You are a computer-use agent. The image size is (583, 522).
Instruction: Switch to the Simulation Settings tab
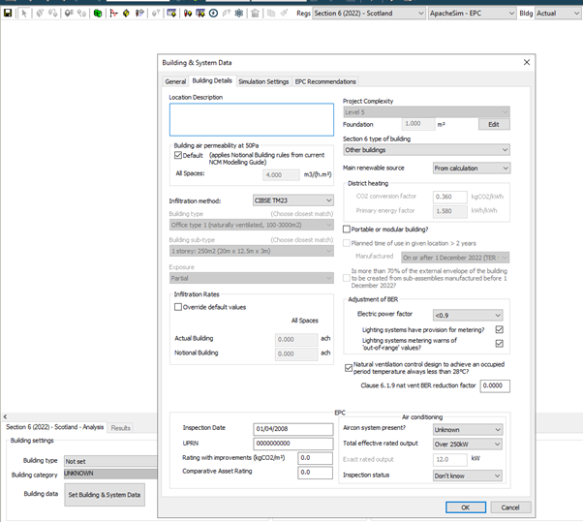click(x=263, y=81)
